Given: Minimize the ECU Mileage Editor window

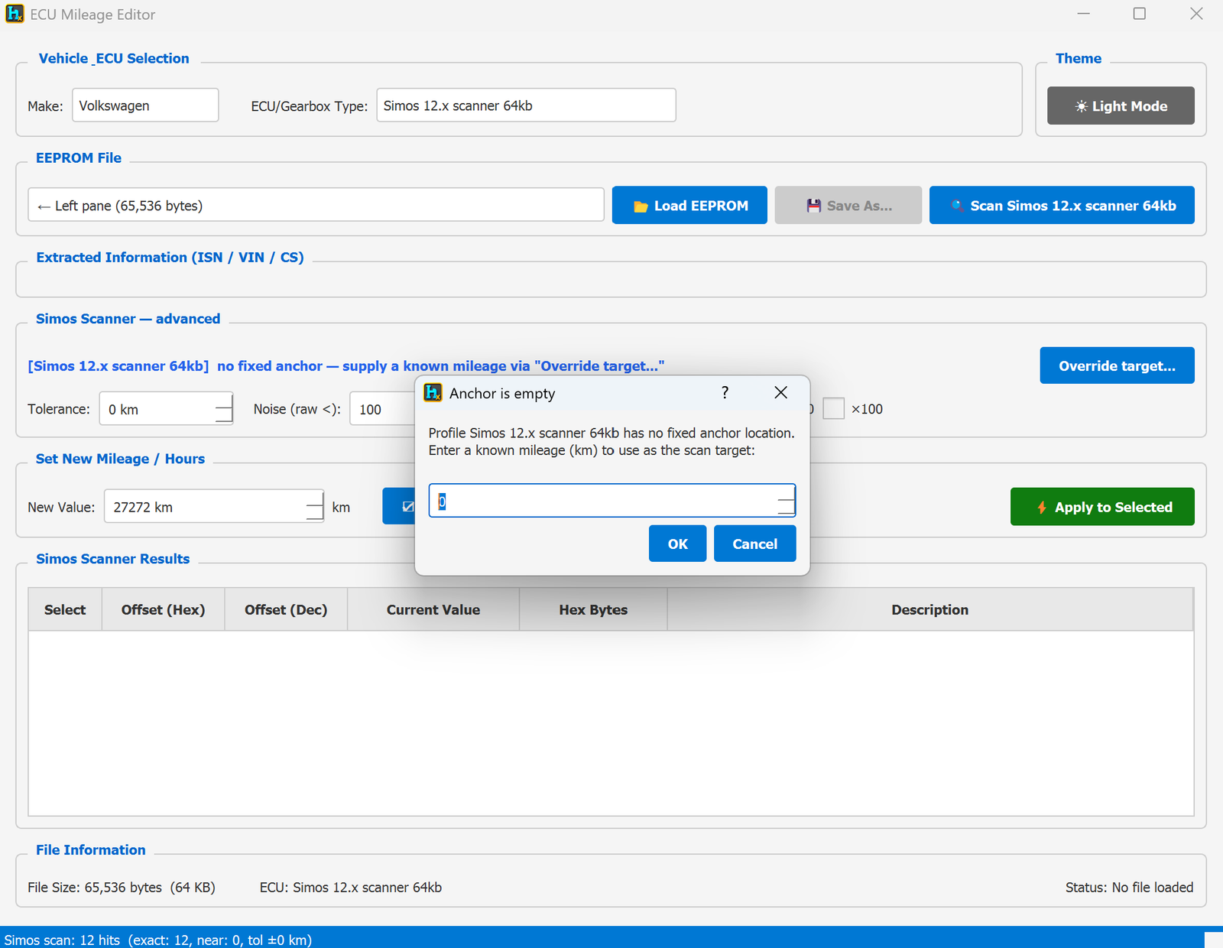Looking at the screenshot, I should coord(1083,14).
